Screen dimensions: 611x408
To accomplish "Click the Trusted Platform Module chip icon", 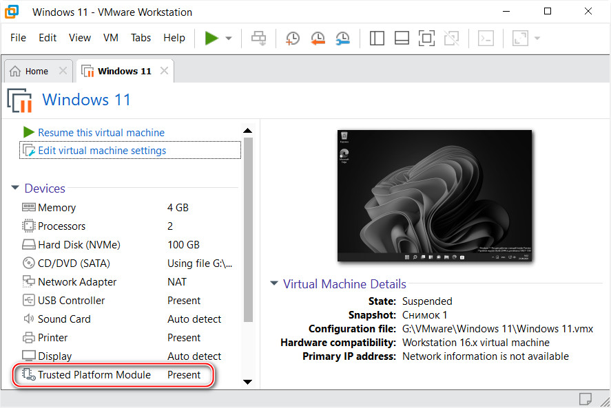I will click(28, 374).
